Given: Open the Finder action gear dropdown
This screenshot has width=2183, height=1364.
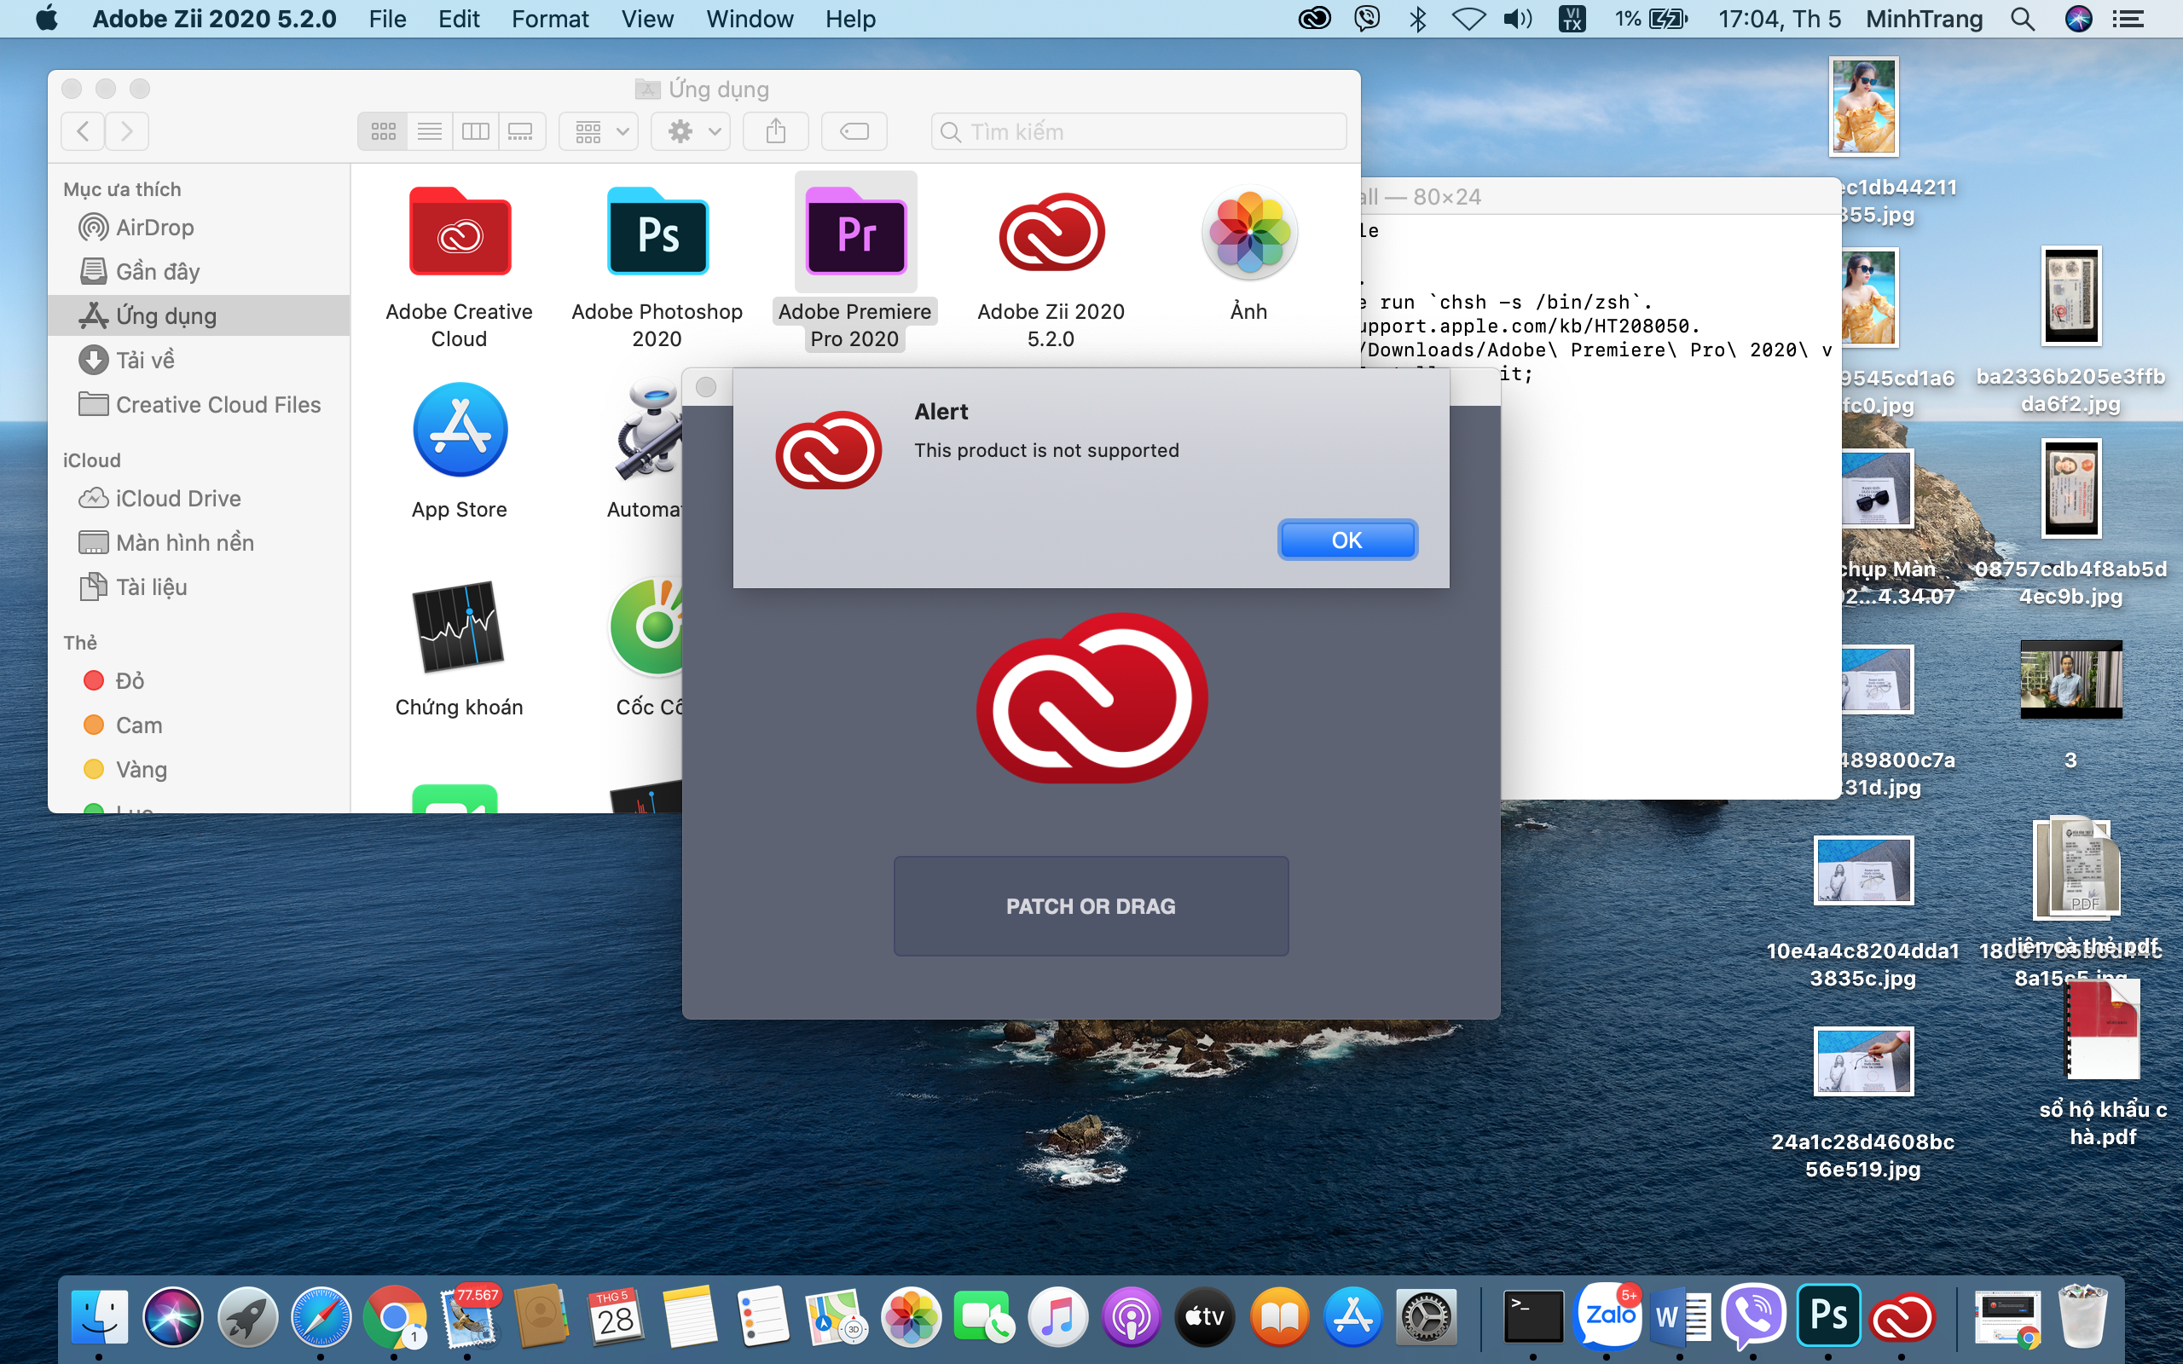Looking at the screenshot, I should click(x=692, y=131).
